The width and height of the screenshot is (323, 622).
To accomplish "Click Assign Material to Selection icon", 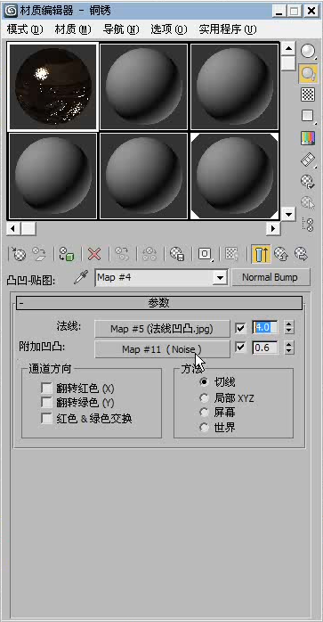I will click(67, 254).
